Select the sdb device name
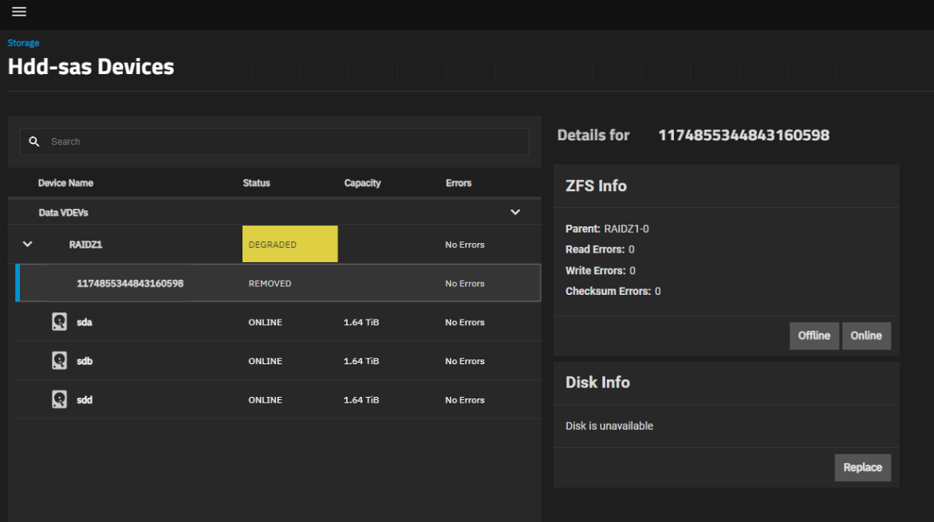 click(85, 361)
